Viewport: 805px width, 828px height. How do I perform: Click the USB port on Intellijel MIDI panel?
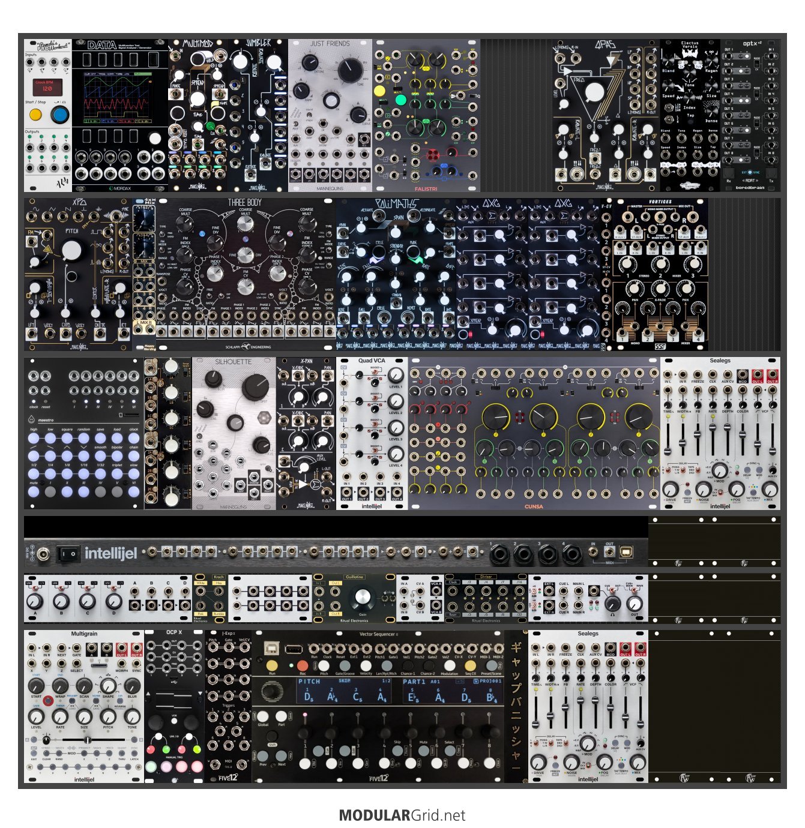pyautogui.click(x=627, y=552)
